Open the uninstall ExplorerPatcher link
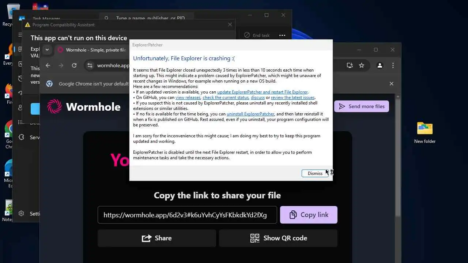This screenshot has width=468, height=263. 250,114
